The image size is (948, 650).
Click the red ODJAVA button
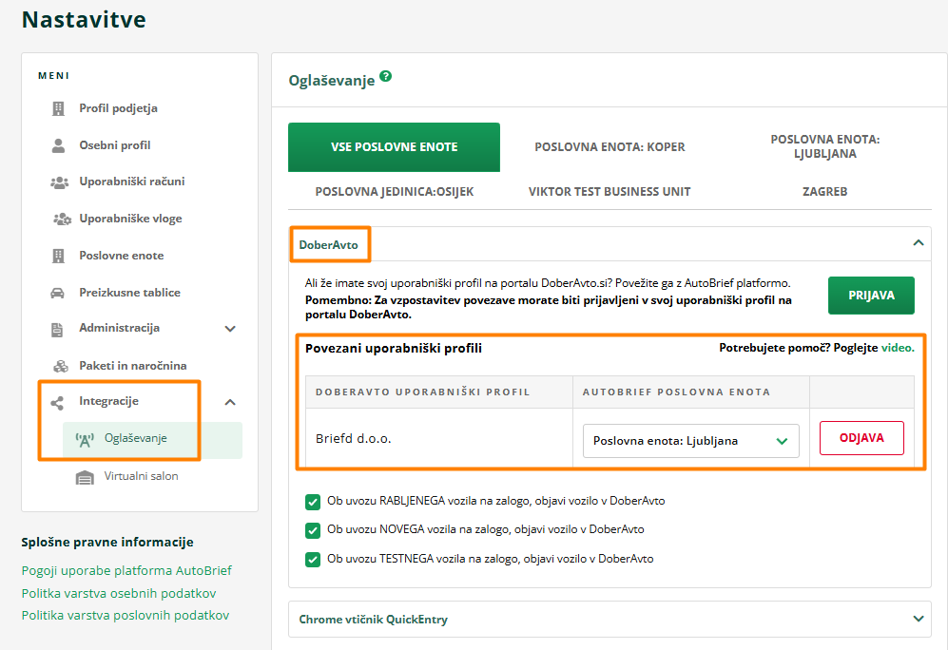[861, 438]
